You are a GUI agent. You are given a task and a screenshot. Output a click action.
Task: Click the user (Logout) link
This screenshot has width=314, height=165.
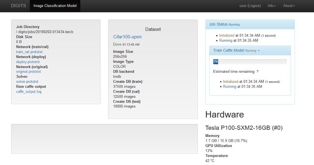tap(250, 6)
